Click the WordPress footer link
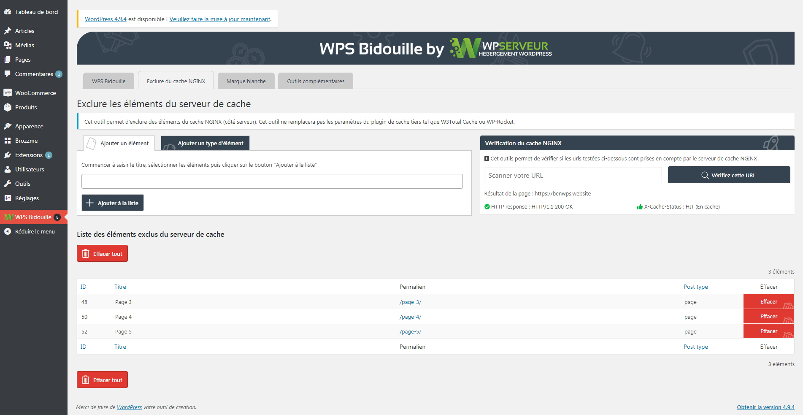The image size is (803, 415). pyautogui.click(x=129, y=407)
